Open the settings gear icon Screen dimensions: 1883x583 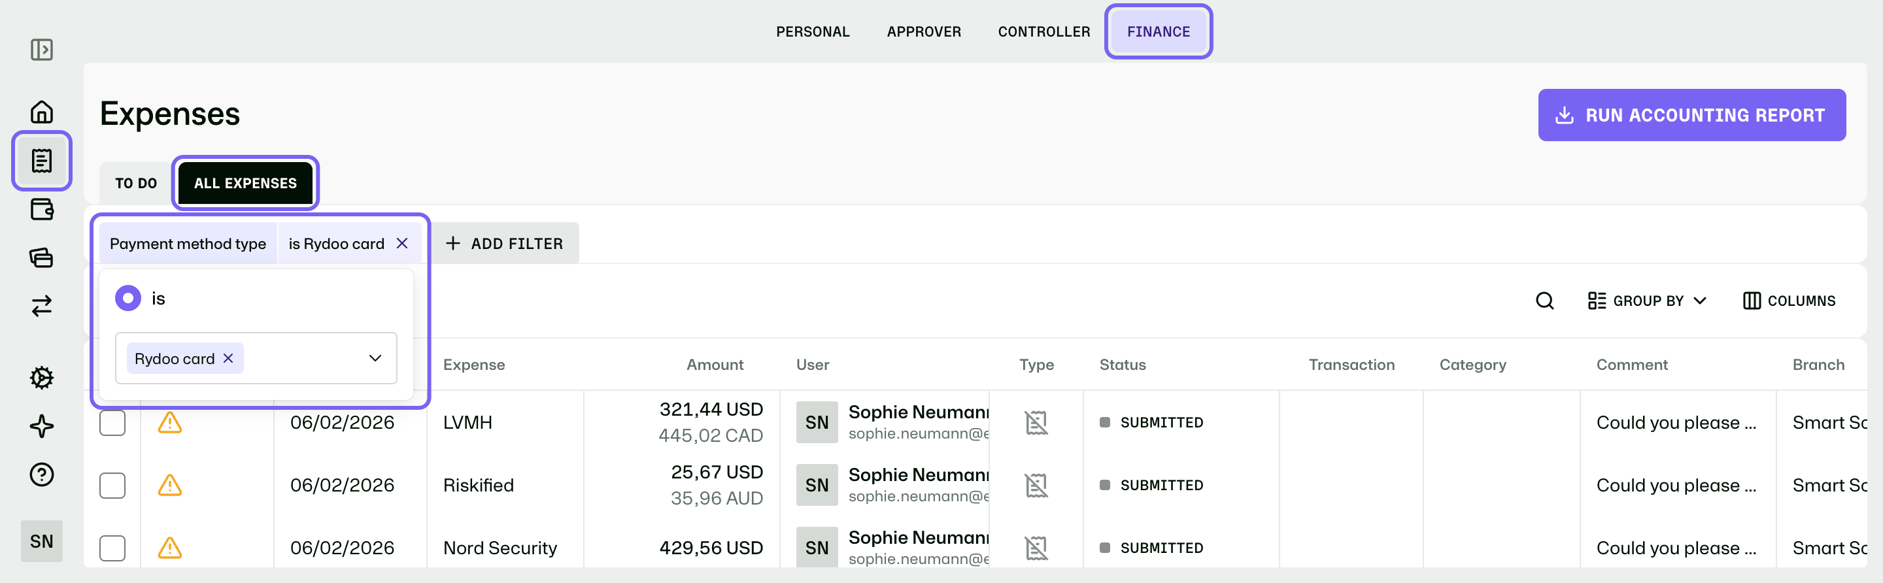point(42,378)
